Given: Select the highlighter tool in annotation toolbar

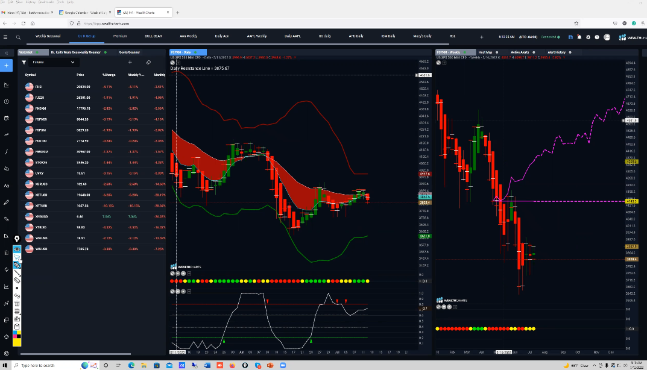Looking at the screenshot, I should pos(17,265).
